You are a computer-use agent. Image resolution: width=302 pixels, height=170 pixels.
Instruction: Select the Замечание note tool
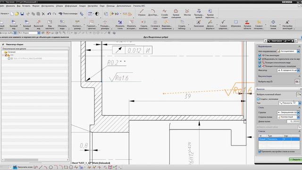pyautogui.click(x=199, y=24)
